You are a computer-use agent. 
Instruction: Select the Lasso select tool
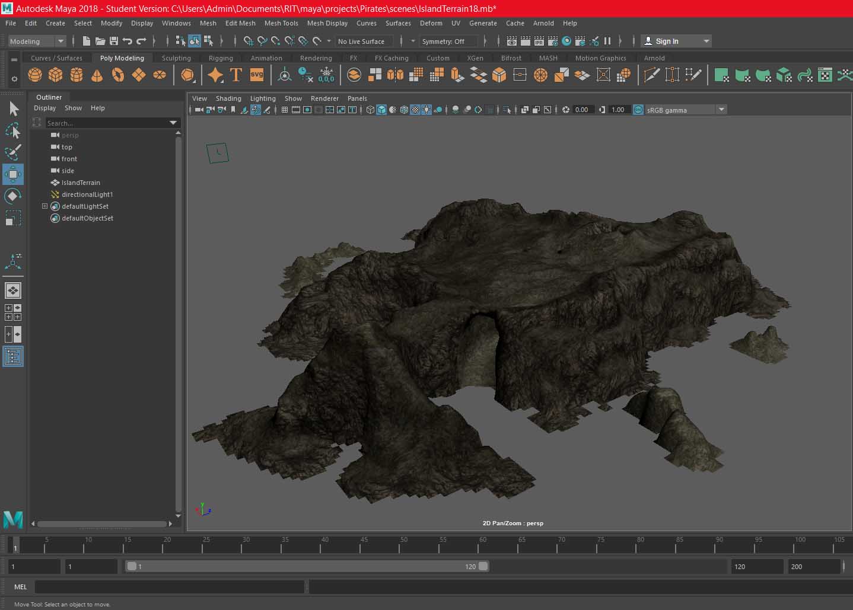click(13, 131)
